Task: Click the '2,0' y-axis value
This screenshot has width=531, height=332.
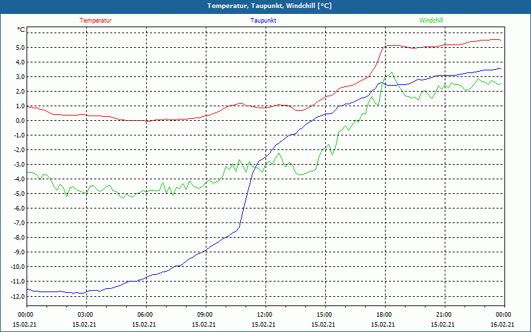Action: point(21,91)
